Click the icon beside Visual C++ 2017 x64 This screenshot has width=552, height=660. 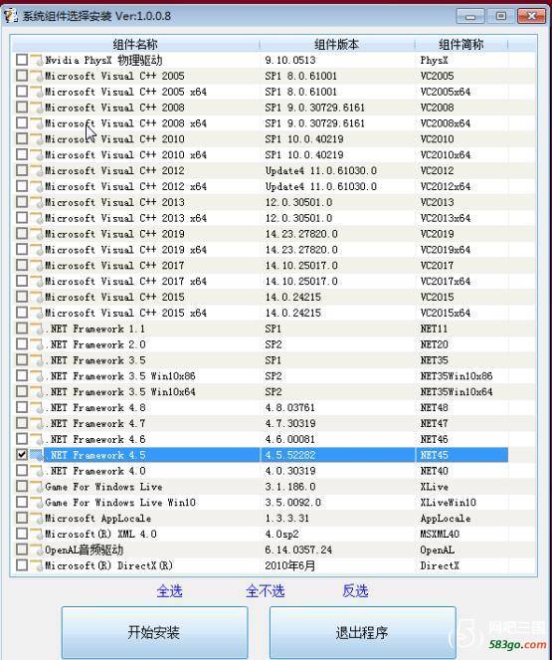[x=37, y=281]
